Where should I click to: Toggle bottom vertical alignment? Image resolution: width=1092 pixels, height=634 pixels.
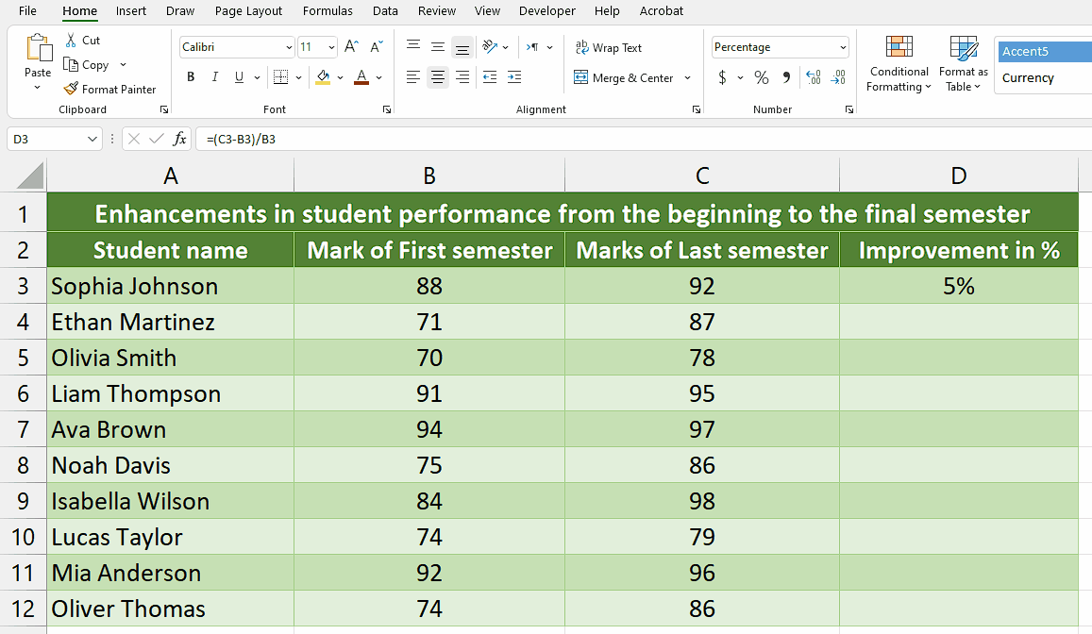point(462,46)
